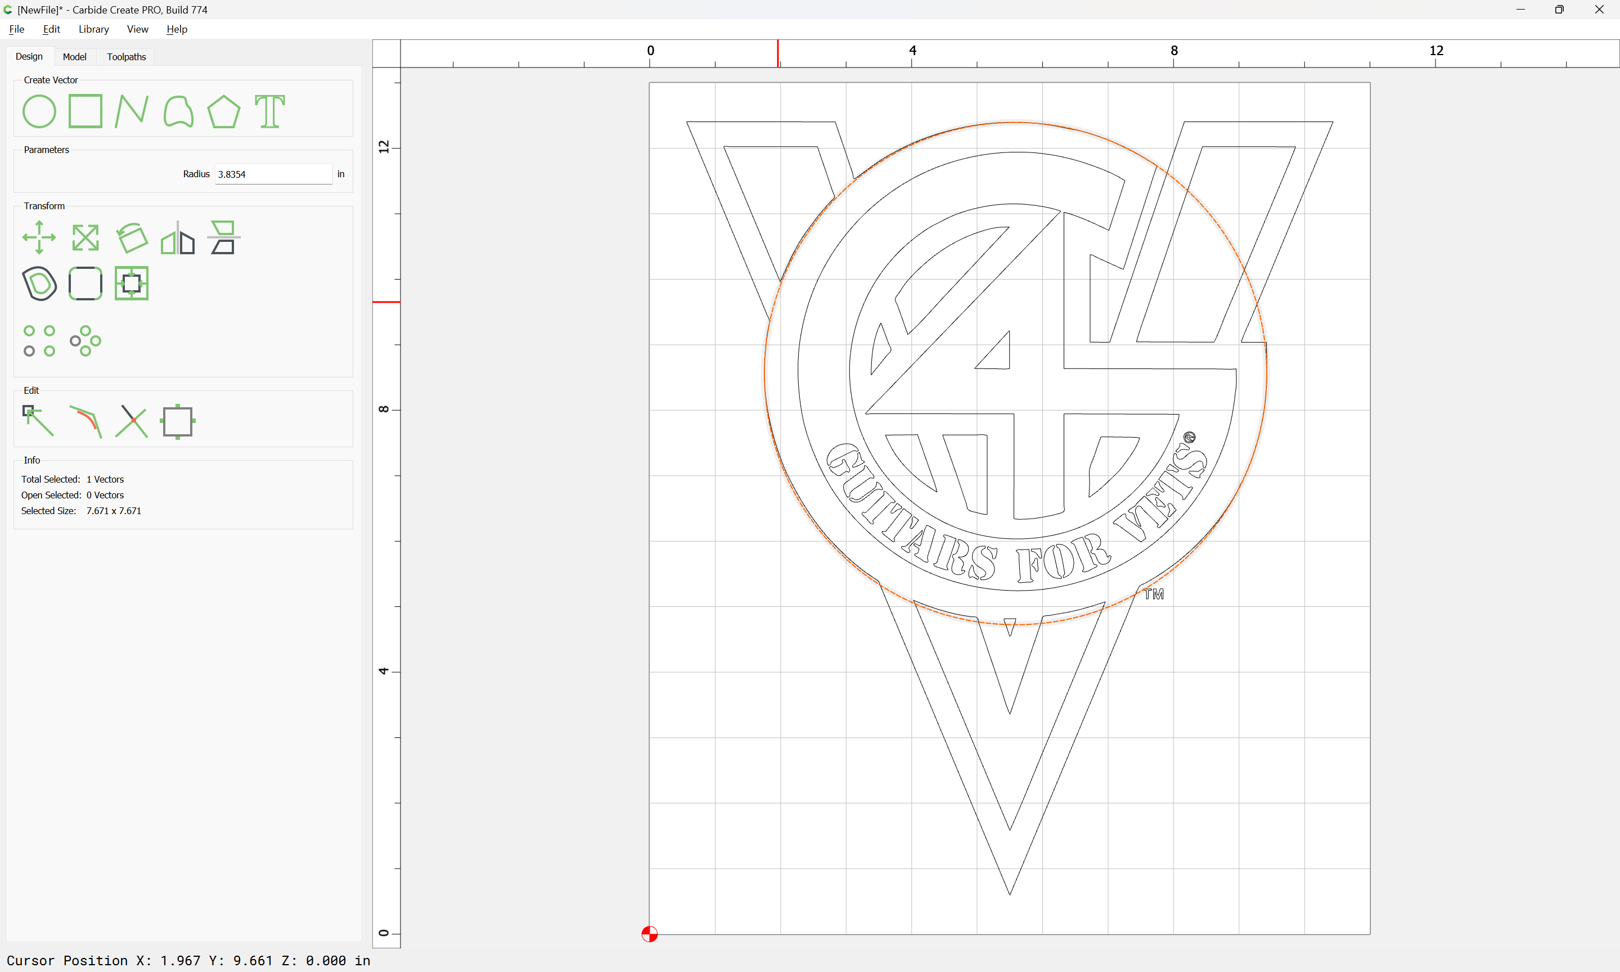Viewport: 1620px width, 972px height.
Task: Click the Carbide Create app icon in title bar
Action: [8, 10]
